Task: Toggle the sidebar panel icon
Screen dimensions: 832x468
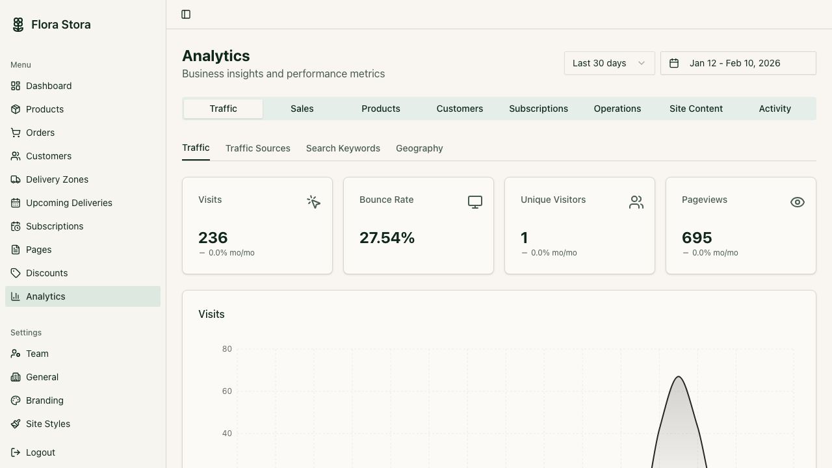Action: coord(186,14)
